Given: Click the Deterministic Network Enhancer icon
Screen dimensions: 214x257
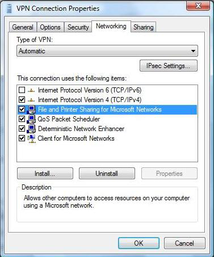Looking at the screenshot, I should tap(31, 129).
